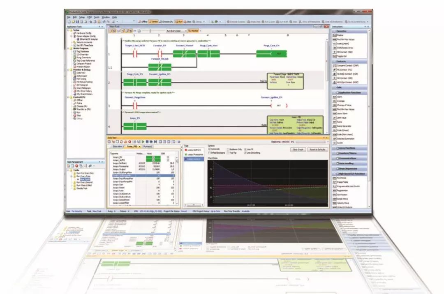The height and width of the screenshot is (294, 444).
Task: Open the Tools menu
Action: pos(97,17)
